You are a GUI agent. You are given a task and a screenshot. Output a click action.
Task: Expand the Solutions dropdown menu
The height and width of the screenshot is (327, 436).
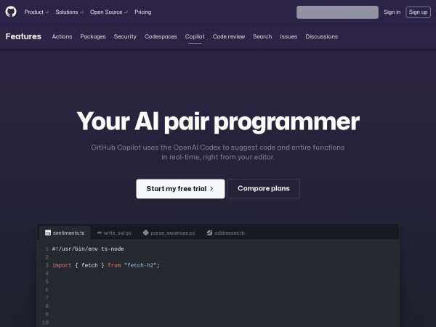[69, 12]
